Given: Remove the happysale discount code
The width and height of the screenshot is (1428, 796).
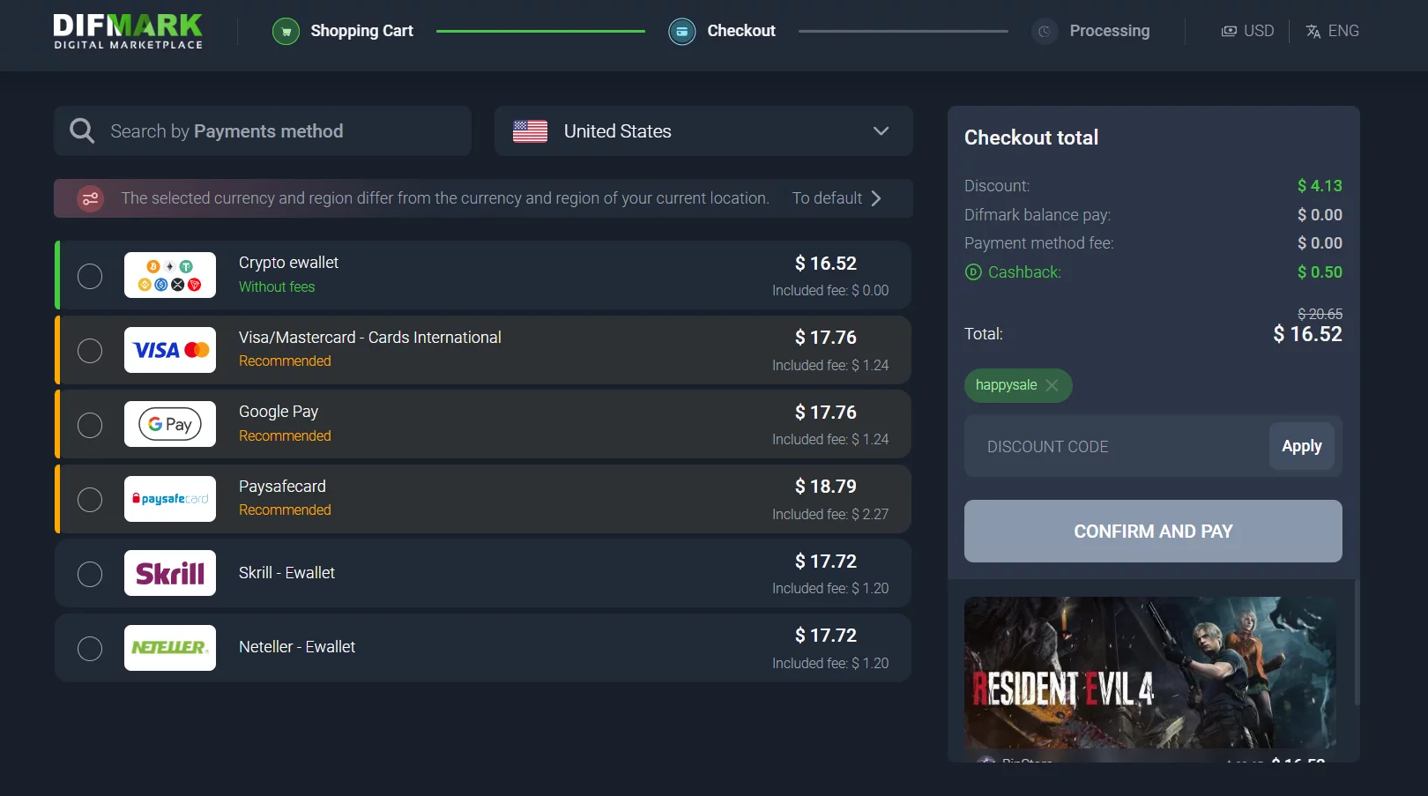Looking at the screenshot, I should tap(1052, 385).
